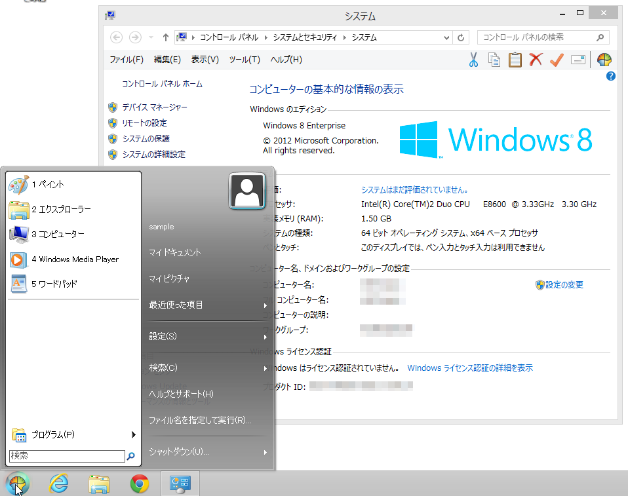
Task: Click the Cut scissors icon in toolbar
Action: (473, 60)
